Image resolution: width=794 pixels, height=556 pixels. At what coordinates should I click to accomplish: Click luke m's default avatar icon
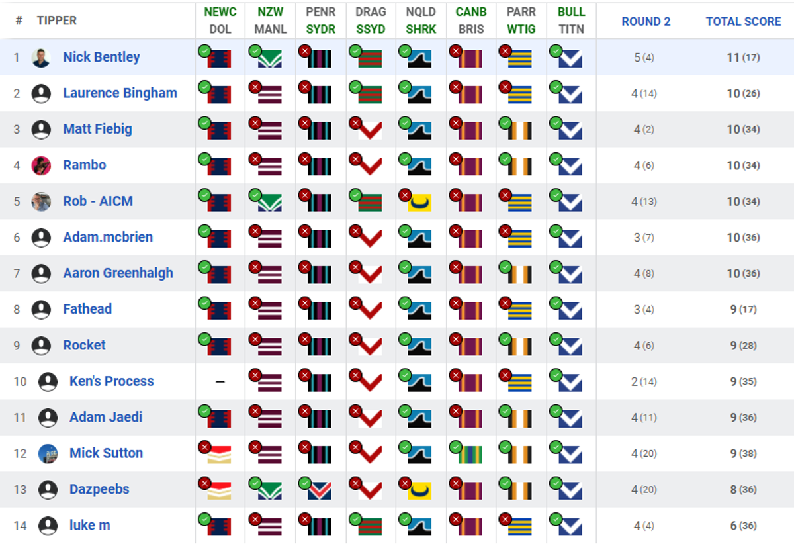[48, 526]
